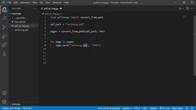Start Go Live server

point(164,108)
